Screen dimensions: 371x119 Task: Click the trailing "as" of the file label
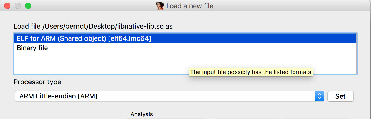169,26
